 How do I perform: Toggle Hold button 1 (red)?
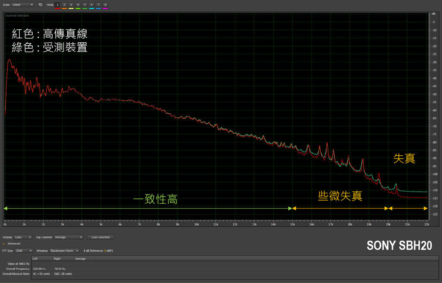(57, 5)
